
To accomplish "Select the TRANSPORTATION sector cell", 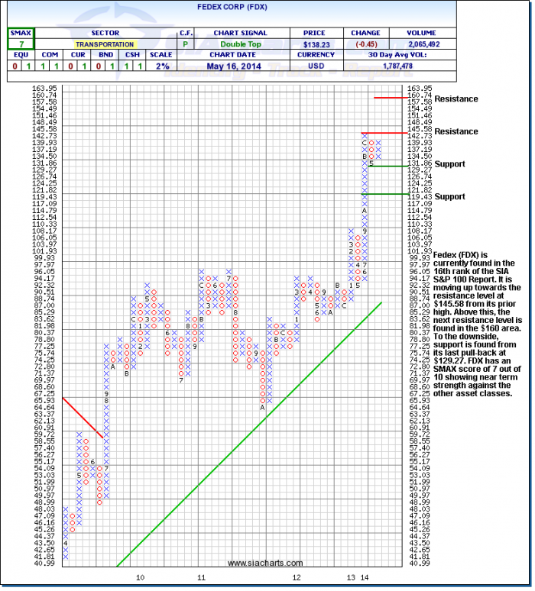I will point(105,44).
